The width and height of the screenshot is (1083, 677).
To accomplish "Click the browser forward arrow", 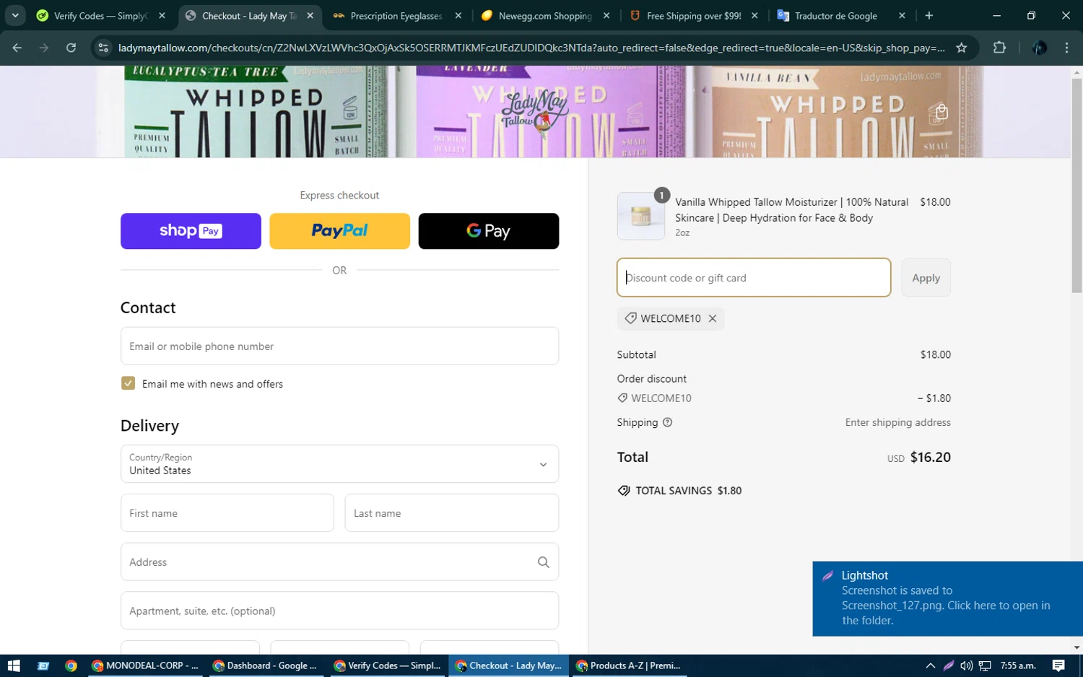I will click(44, 48).
